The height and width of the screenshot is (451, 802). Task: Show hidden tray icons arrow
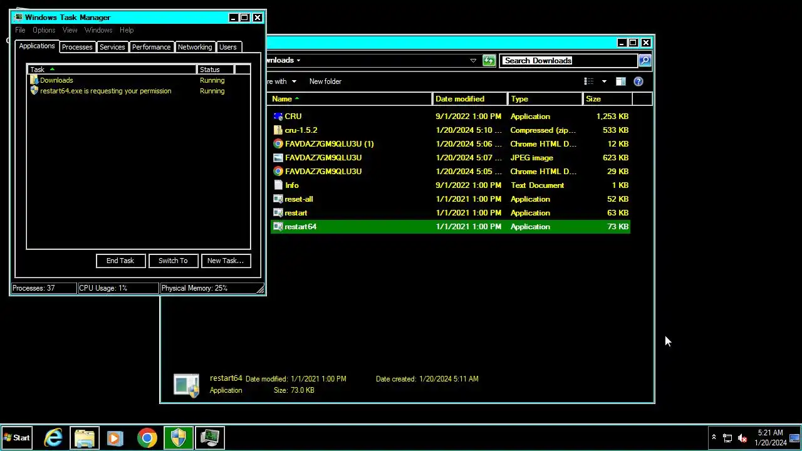714,438
